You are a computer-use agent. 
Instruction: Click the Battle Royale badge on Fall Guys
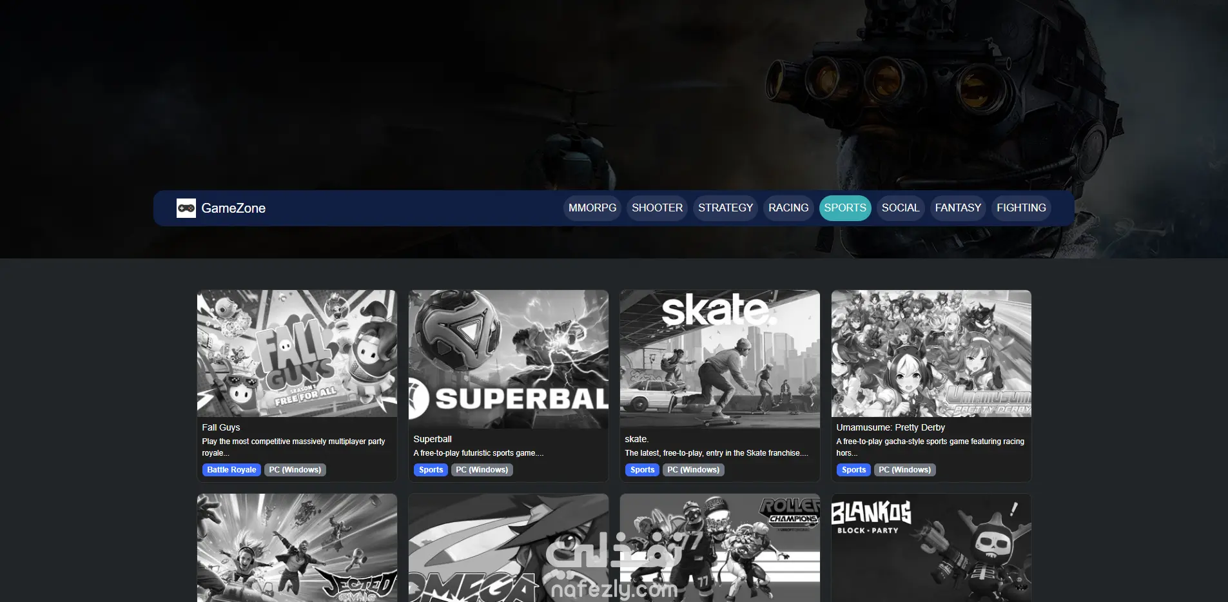(x=231, y=470)
